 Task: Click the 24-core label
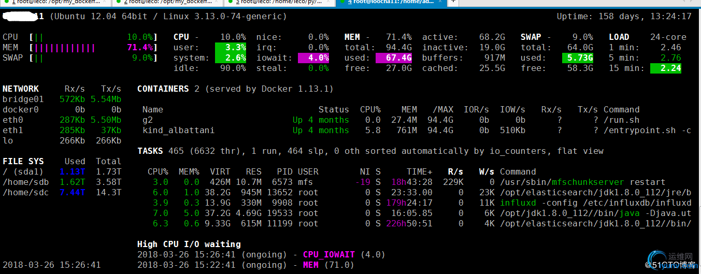[668, 37]
